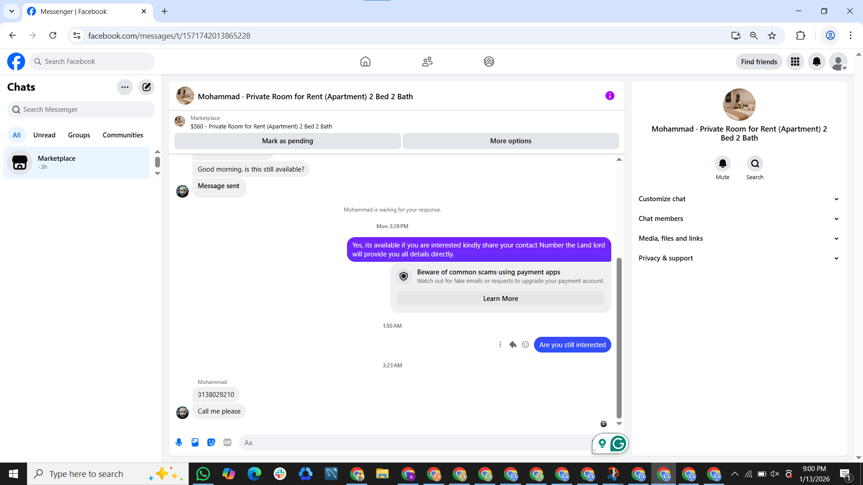The width and height of the screenshot is (863, 485).
Task: Open the Facebook menu grid icon
Action: tap(795, 62)
